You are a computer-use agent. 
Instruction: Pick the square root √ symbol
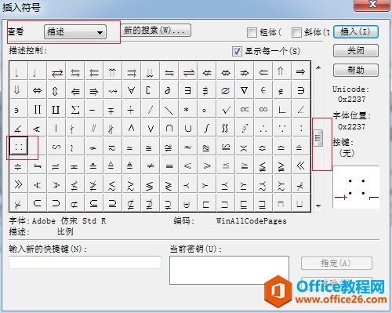[x=226, y=110]
